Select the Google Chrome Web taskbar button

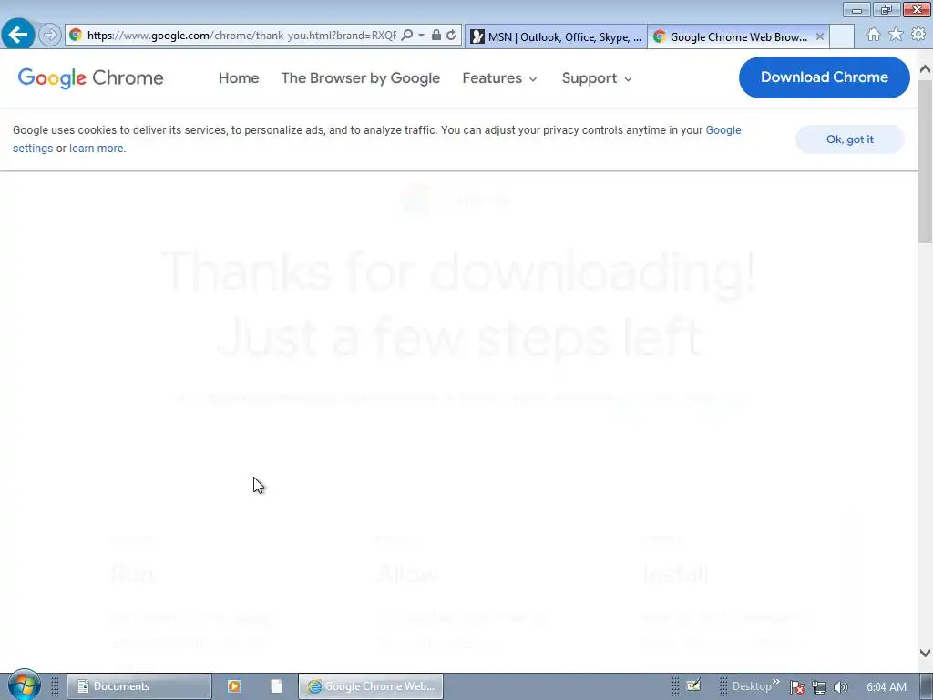[x=371, y=686]
